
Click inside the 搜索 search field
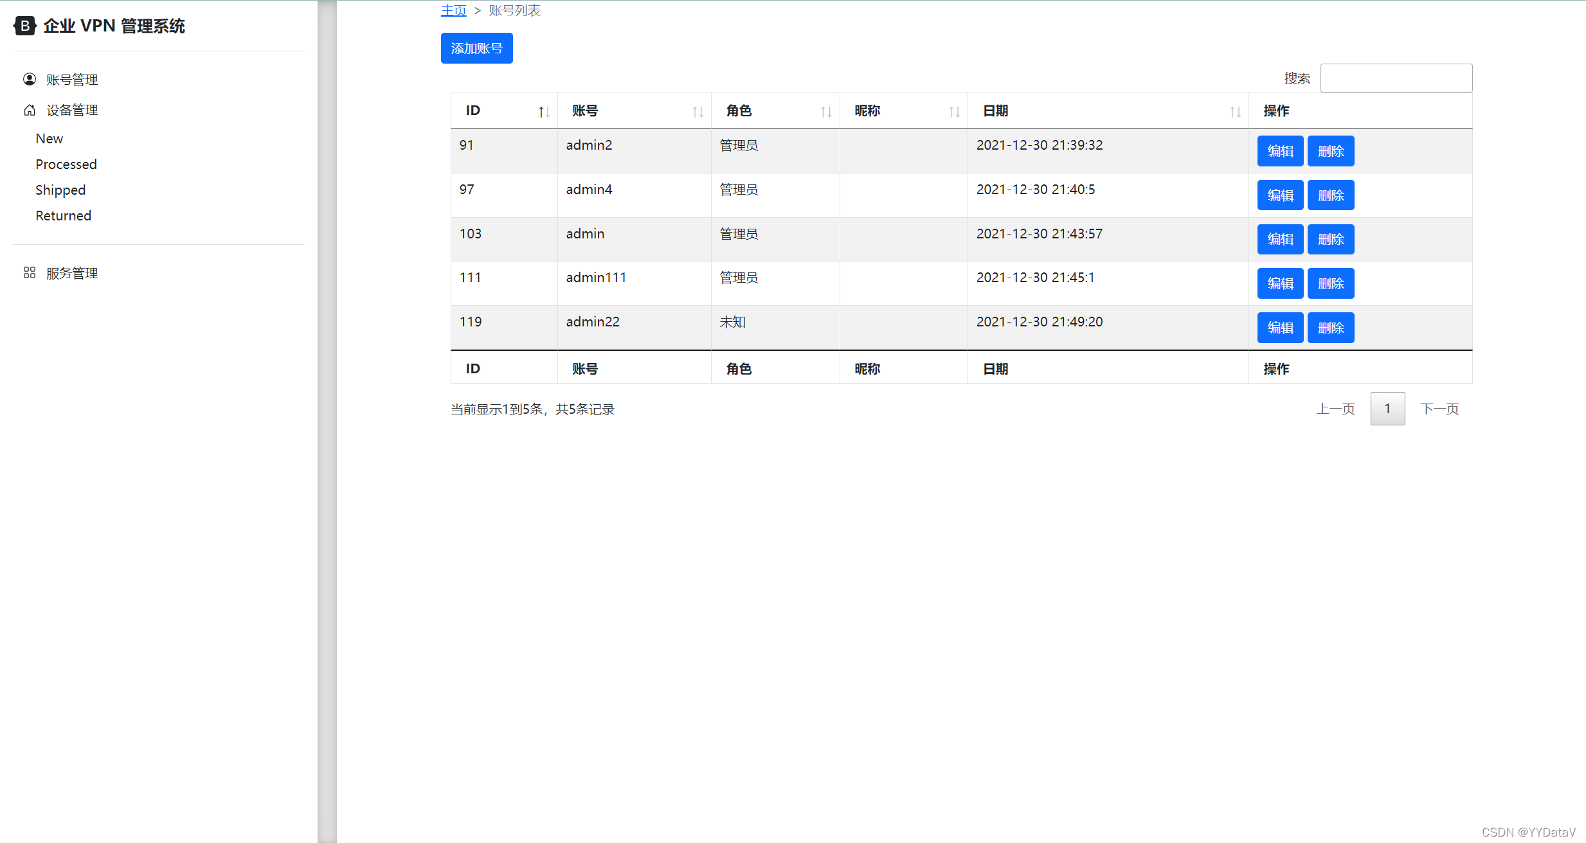(1396, 78)
